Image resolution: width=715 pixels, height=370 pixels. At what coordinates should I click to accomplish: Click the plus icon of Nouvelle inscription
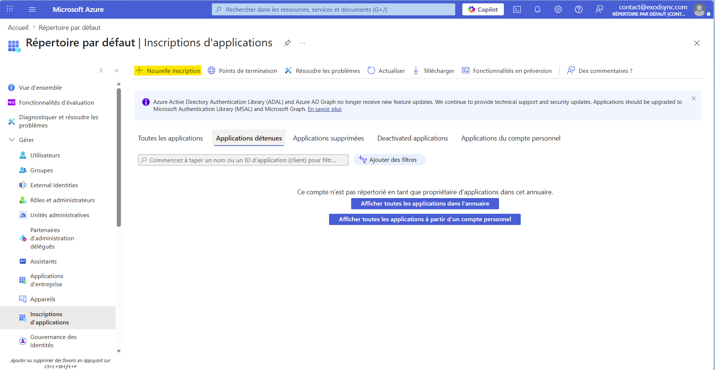[x=139, y=71]
